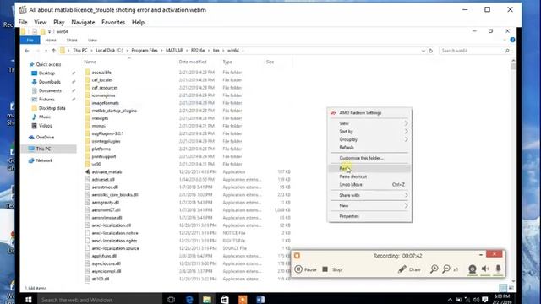This screenshot has height=304, width=541.
Task: Pause the screen recording
Action: point(306,269)
